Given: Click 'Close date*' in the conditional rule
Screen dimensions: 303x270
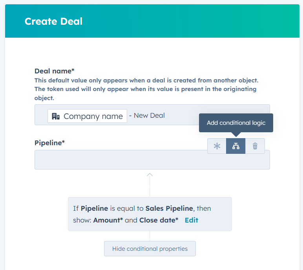Looking at the screenshot, I should (159, 220).
